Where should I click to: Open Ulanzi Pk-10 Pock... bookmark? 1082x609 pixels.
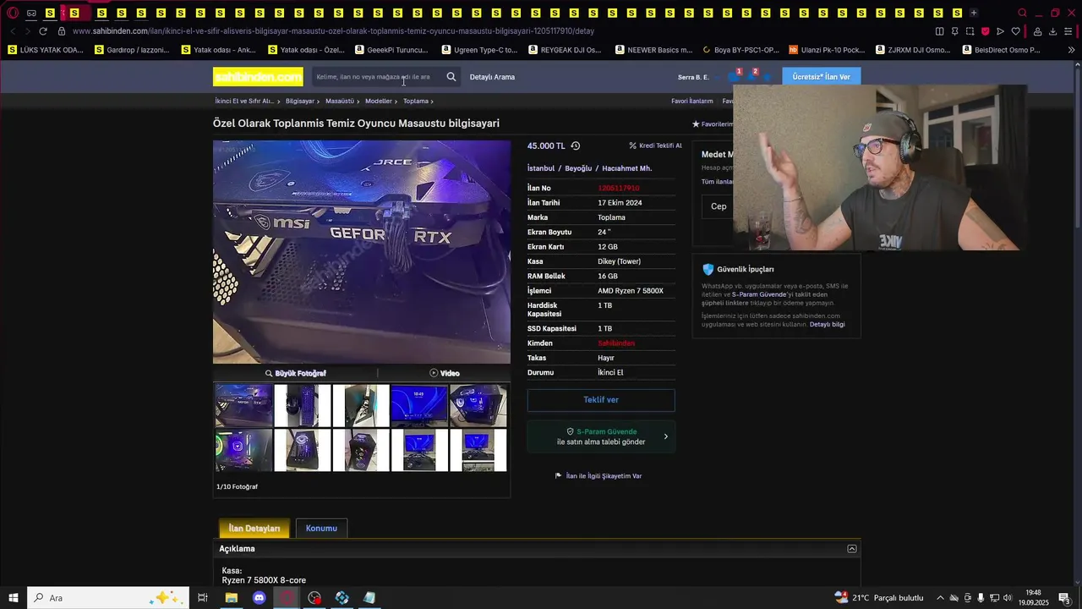[x=827, y=50]
